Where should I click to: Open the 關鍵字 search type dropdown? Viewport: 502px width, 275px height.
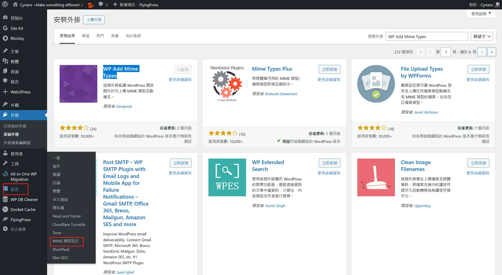(482, 36)
